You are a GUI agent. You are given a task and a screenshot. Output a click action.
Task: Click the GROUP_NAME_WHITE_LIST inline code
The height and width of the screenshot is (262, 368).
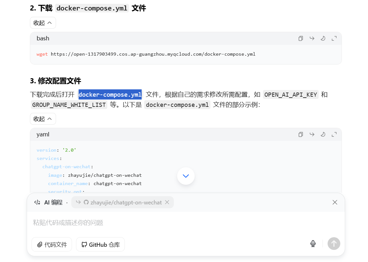69,105
